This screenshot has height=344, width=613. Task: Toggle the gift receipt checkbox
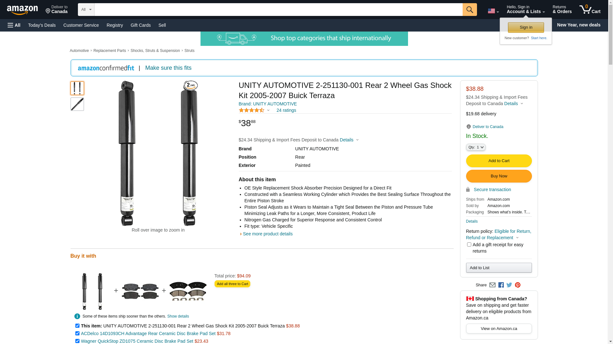[469, 245]
